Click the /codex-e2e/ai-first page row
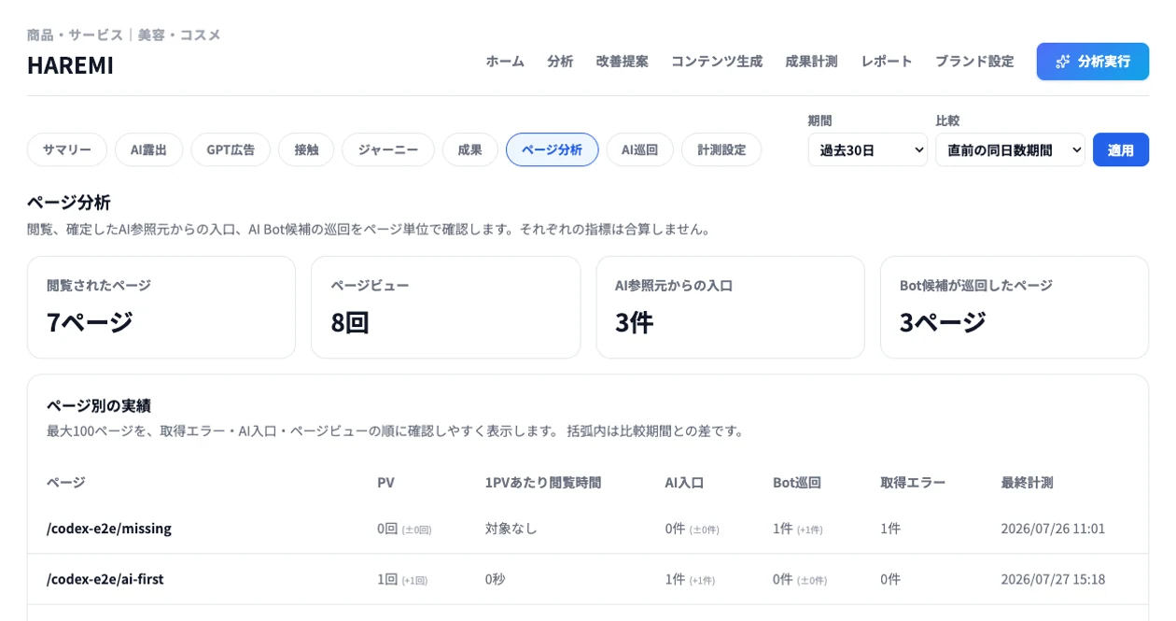The width and height of the screenshot is (1176, 621). click(x=588, y=579)
